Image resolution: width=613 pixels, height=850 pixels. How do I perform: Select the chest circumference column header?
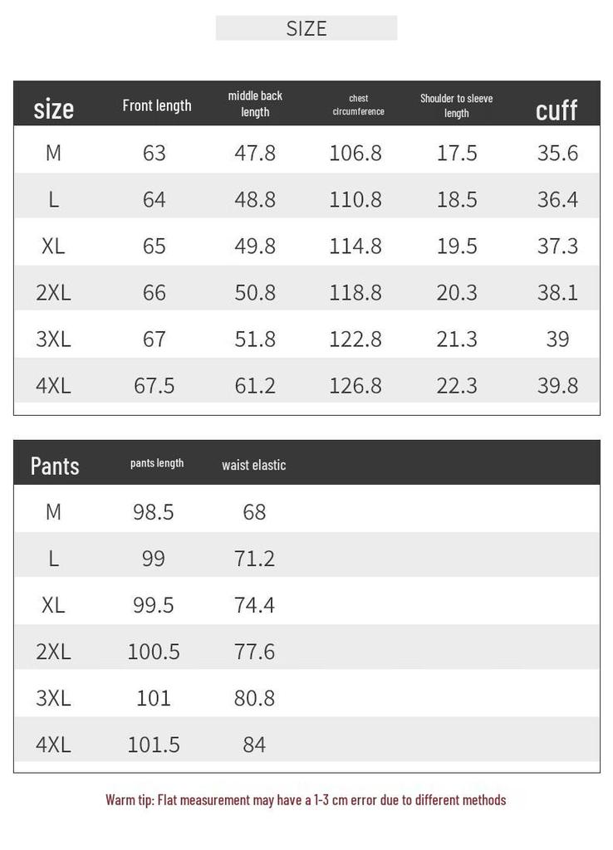pos(358,105)
